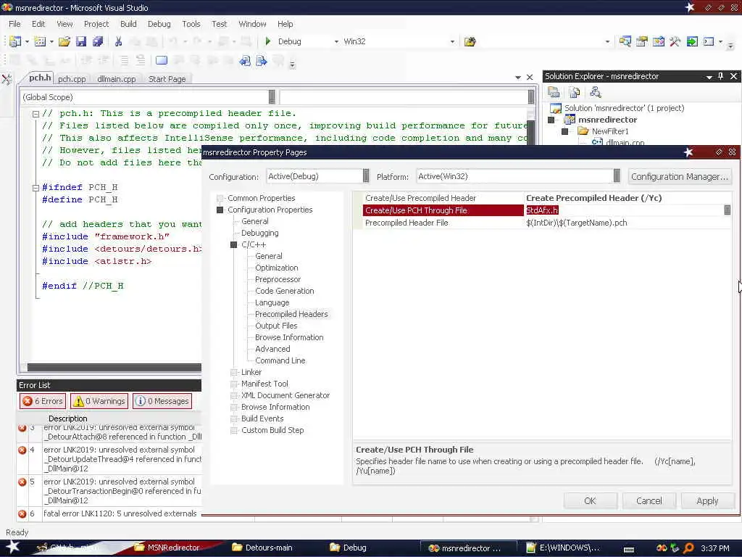Screen dimensions: 742x557
Task: Click the Toolbox tab icon at left edge
Action: point(7,79)
